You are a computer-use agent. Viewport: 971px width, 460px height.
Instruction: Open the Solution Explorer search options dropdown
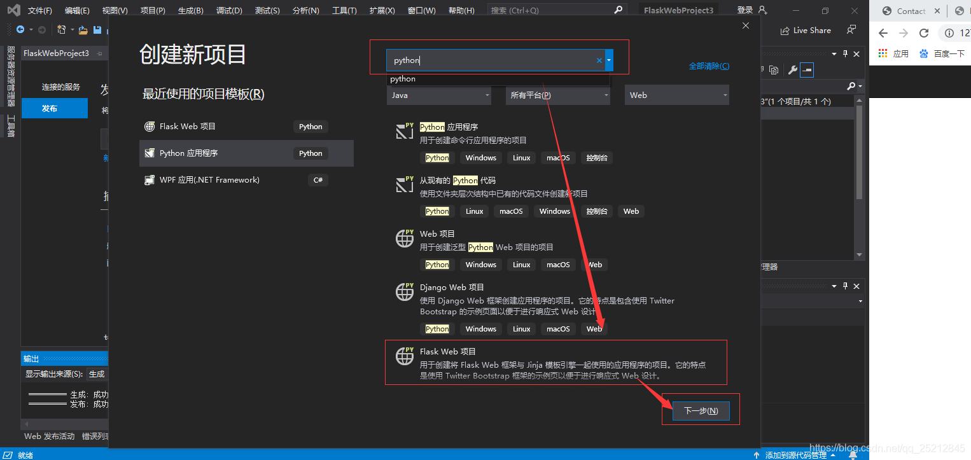pyautogui.click(x=860, y=86)
